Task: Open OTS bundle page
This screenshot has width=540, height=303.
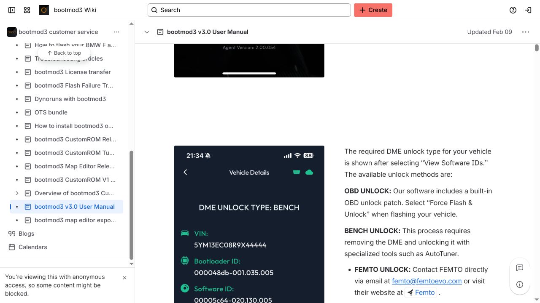Action: [51, 112]
